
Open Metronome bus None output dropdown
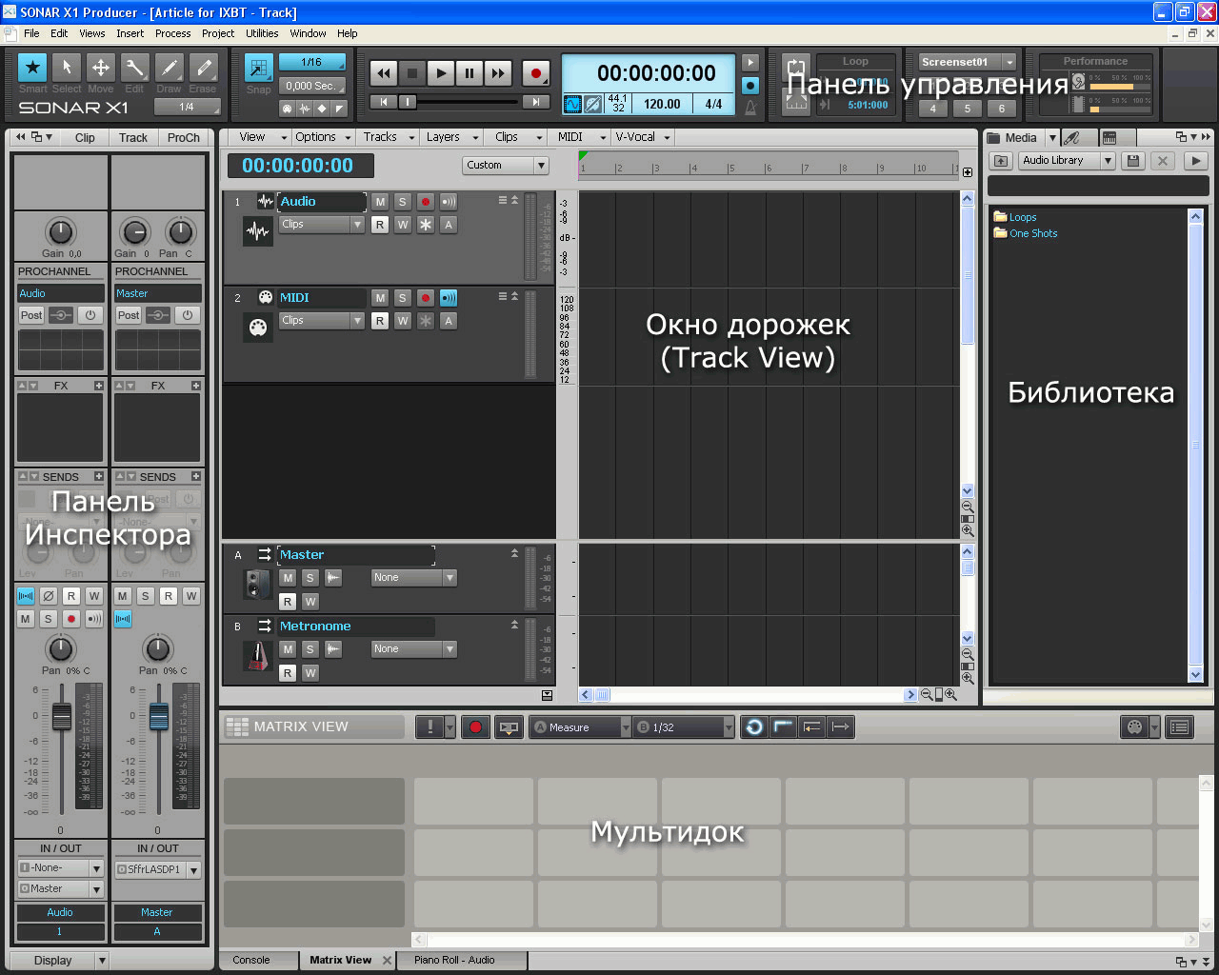(x=414, y=649)
